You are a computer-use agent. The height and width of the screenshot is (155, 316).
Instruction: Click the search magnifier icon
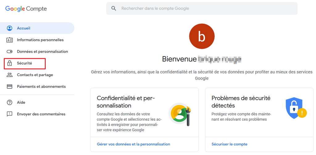[114, 9]
